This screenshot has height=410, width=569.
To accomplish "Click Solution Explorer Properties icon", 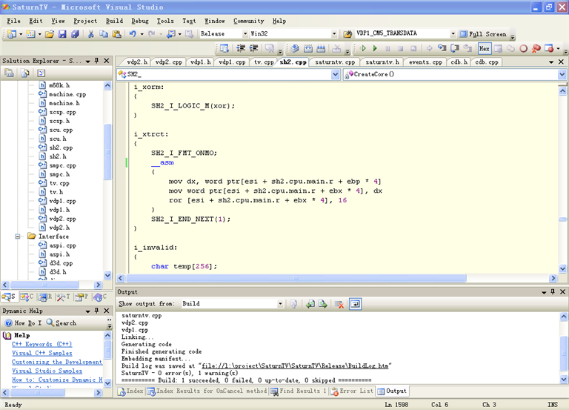I will [x=9, y=73].
